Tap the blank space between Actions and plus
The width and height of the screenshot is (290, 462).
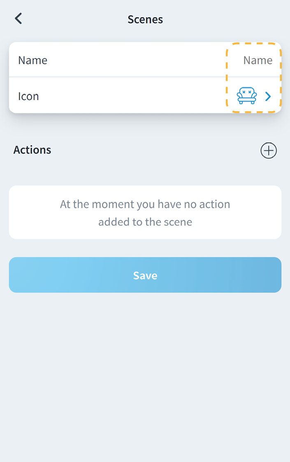click(156, 150)
